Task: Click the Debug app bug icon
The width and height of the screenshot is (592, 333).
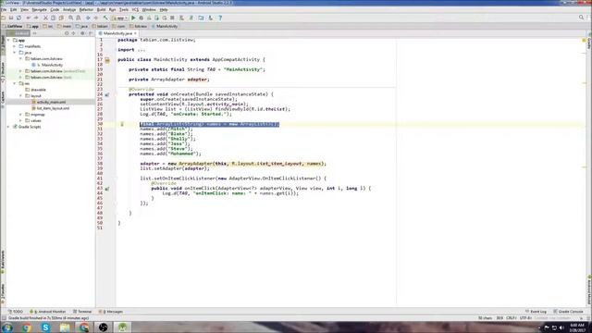Action: click(x=142, y=18)
